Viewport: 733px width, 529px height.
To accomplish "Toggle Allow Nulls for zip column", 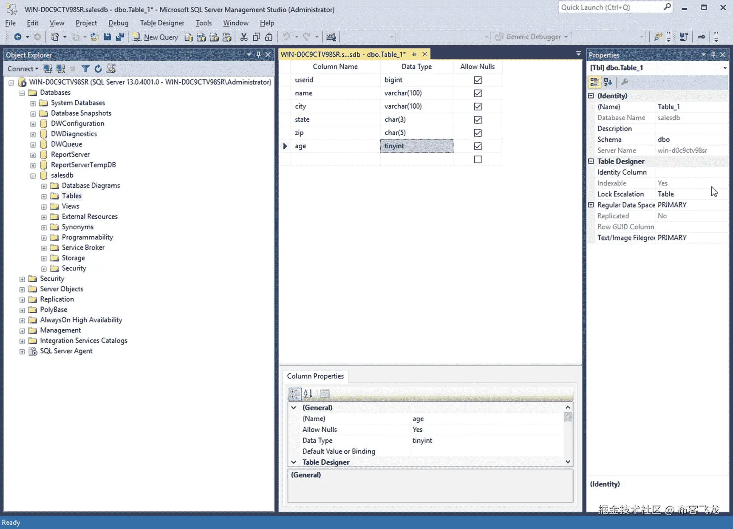I will (x=478, y=133).
